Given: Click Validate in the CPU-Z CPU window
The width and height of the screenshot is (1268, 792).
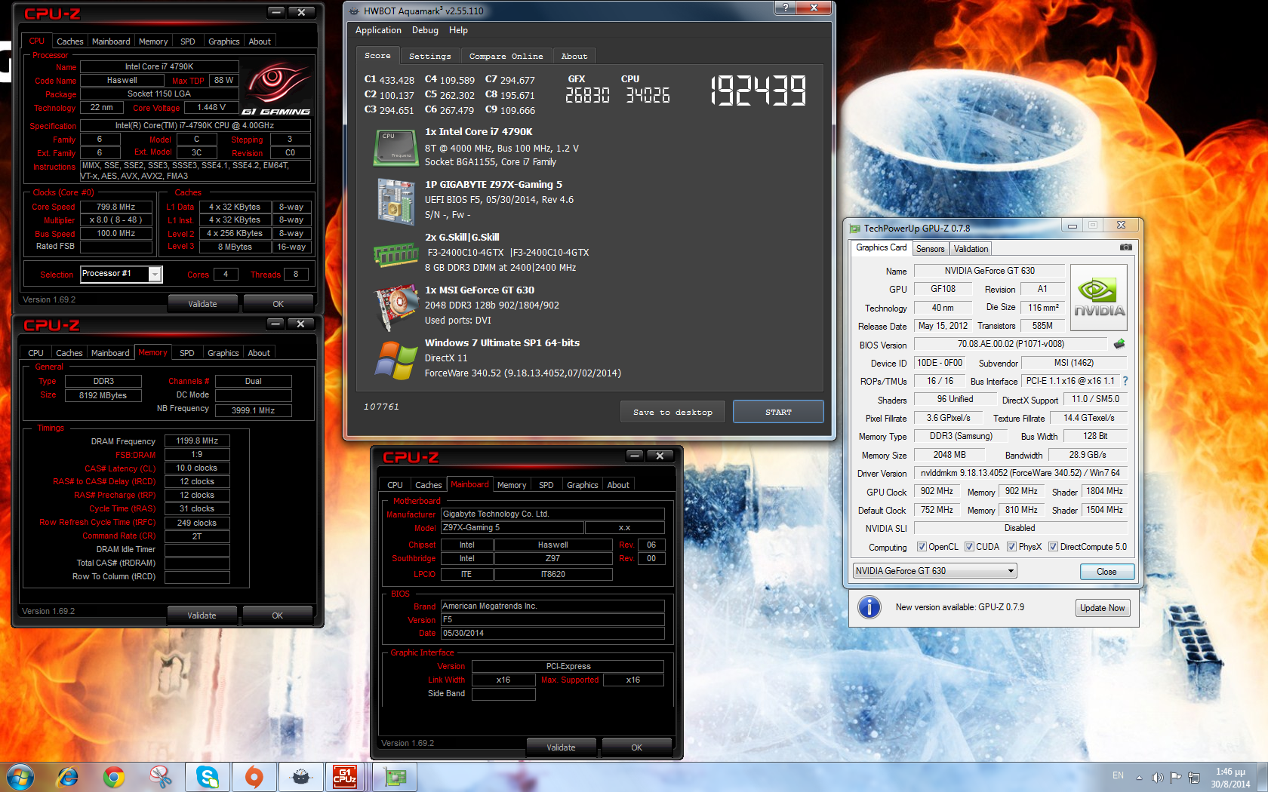Looking at the screenshot, I should [202, 304].
